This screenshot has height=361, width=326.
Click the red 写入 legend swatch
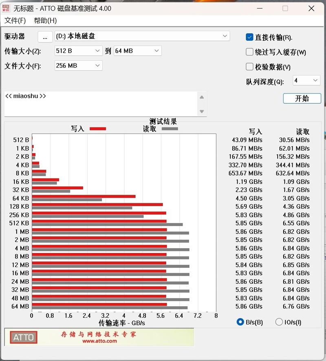click(98, 129)
